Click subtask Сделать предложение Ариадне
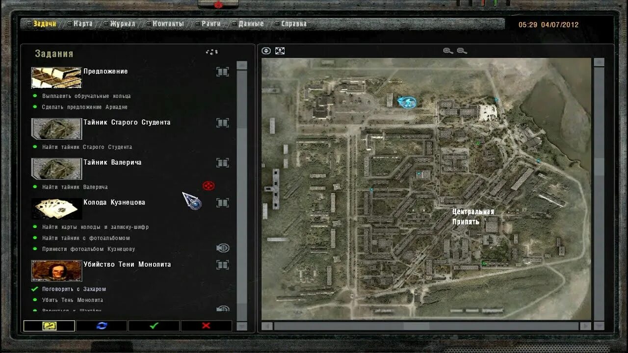This screenshot has width=628, height=353. tap(85, 107)
